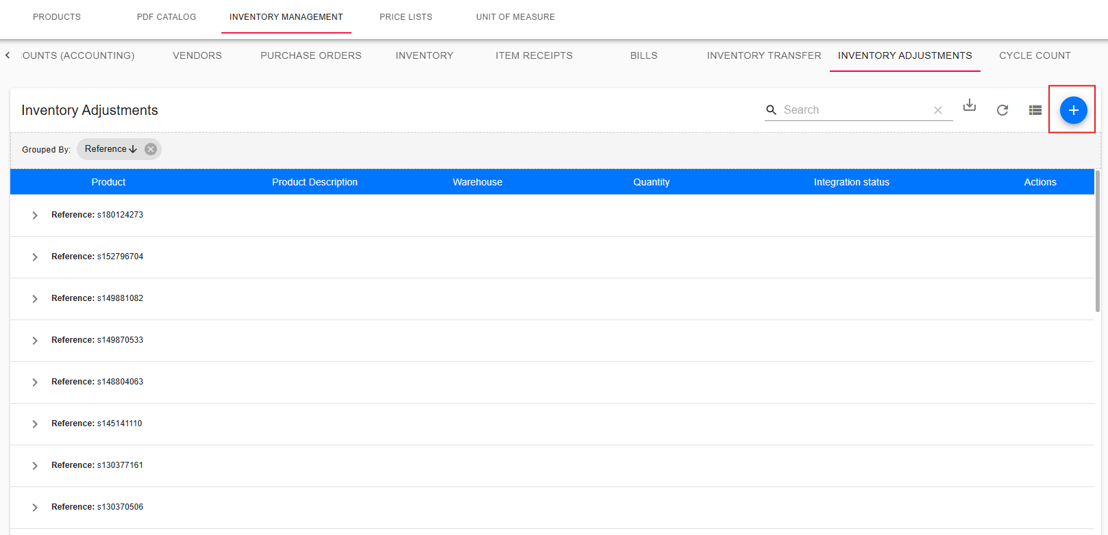
Task: Expand the Reference s152796704 group
Action: [x=35, y=257]
